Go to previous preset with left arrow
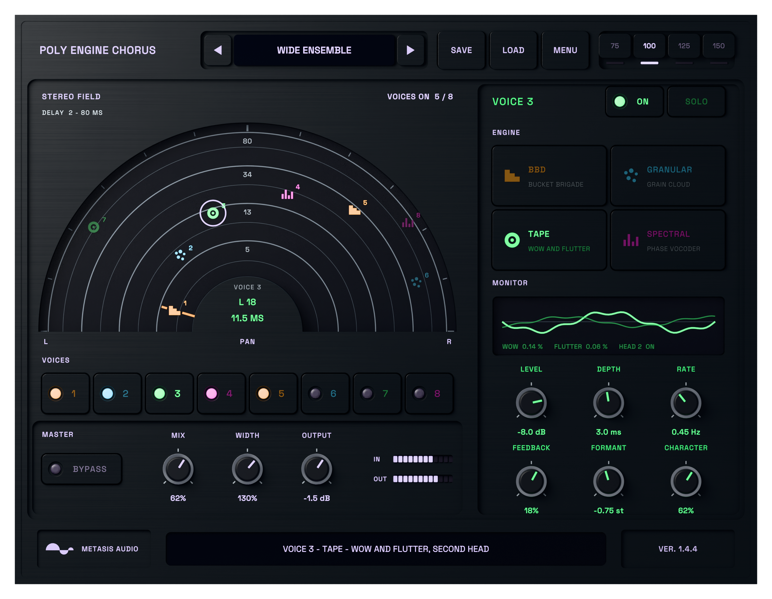772x599 pixels. pyautogui.click(x=218, y=50)
